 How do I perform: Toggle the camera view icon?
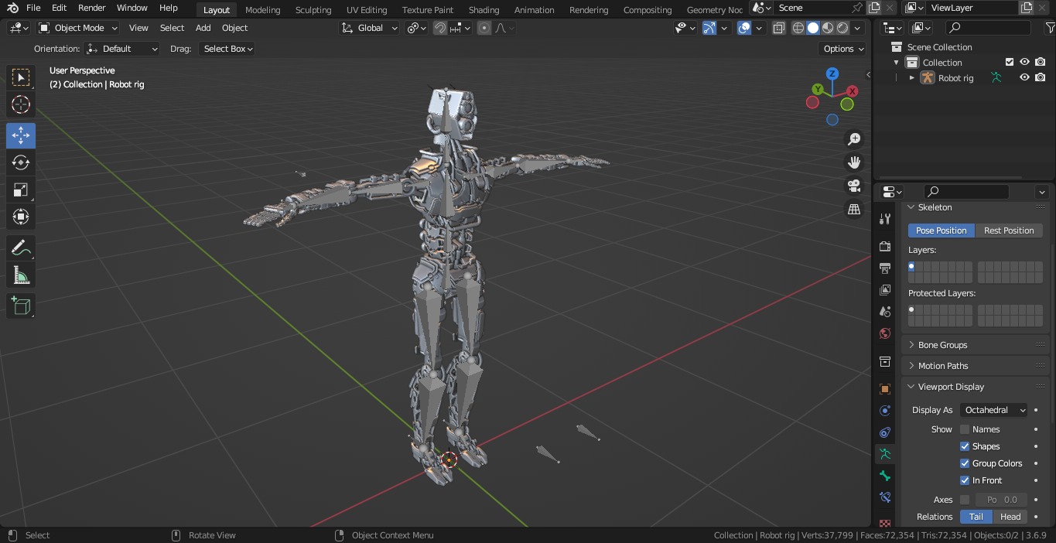(x=854, y=186)
